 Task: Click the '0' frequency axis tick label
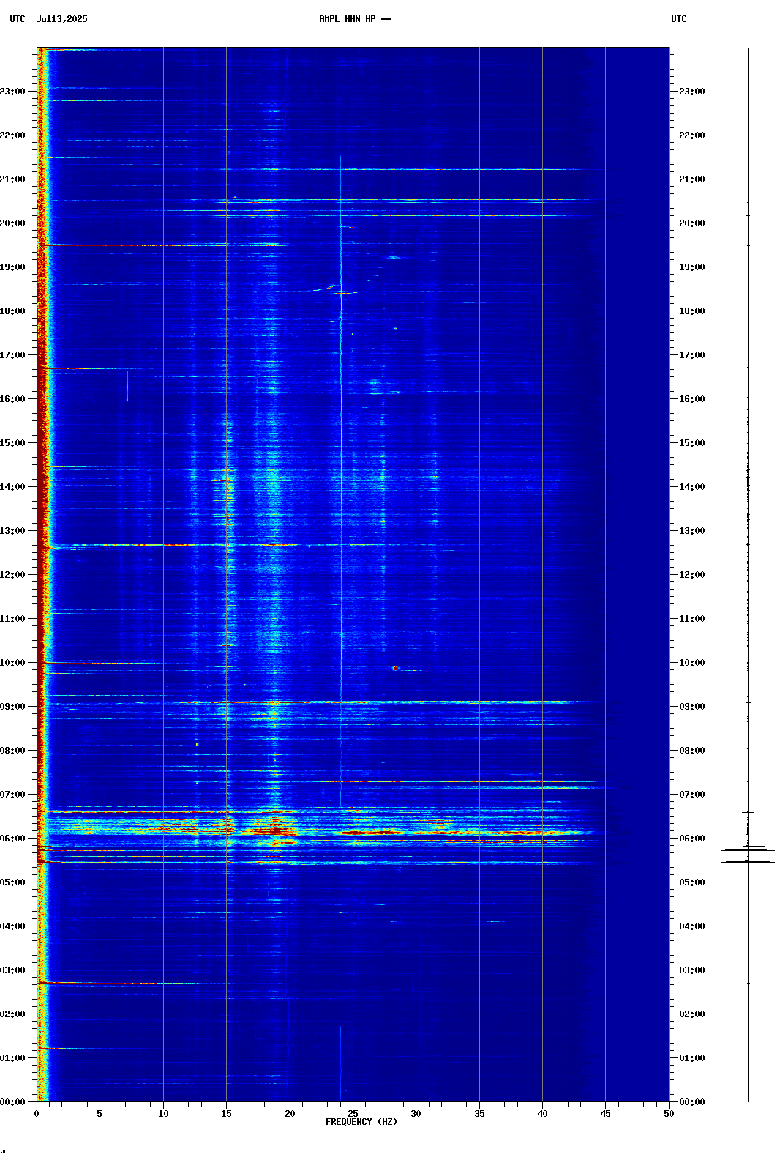pyautogui.click(x=37, y=1114)
